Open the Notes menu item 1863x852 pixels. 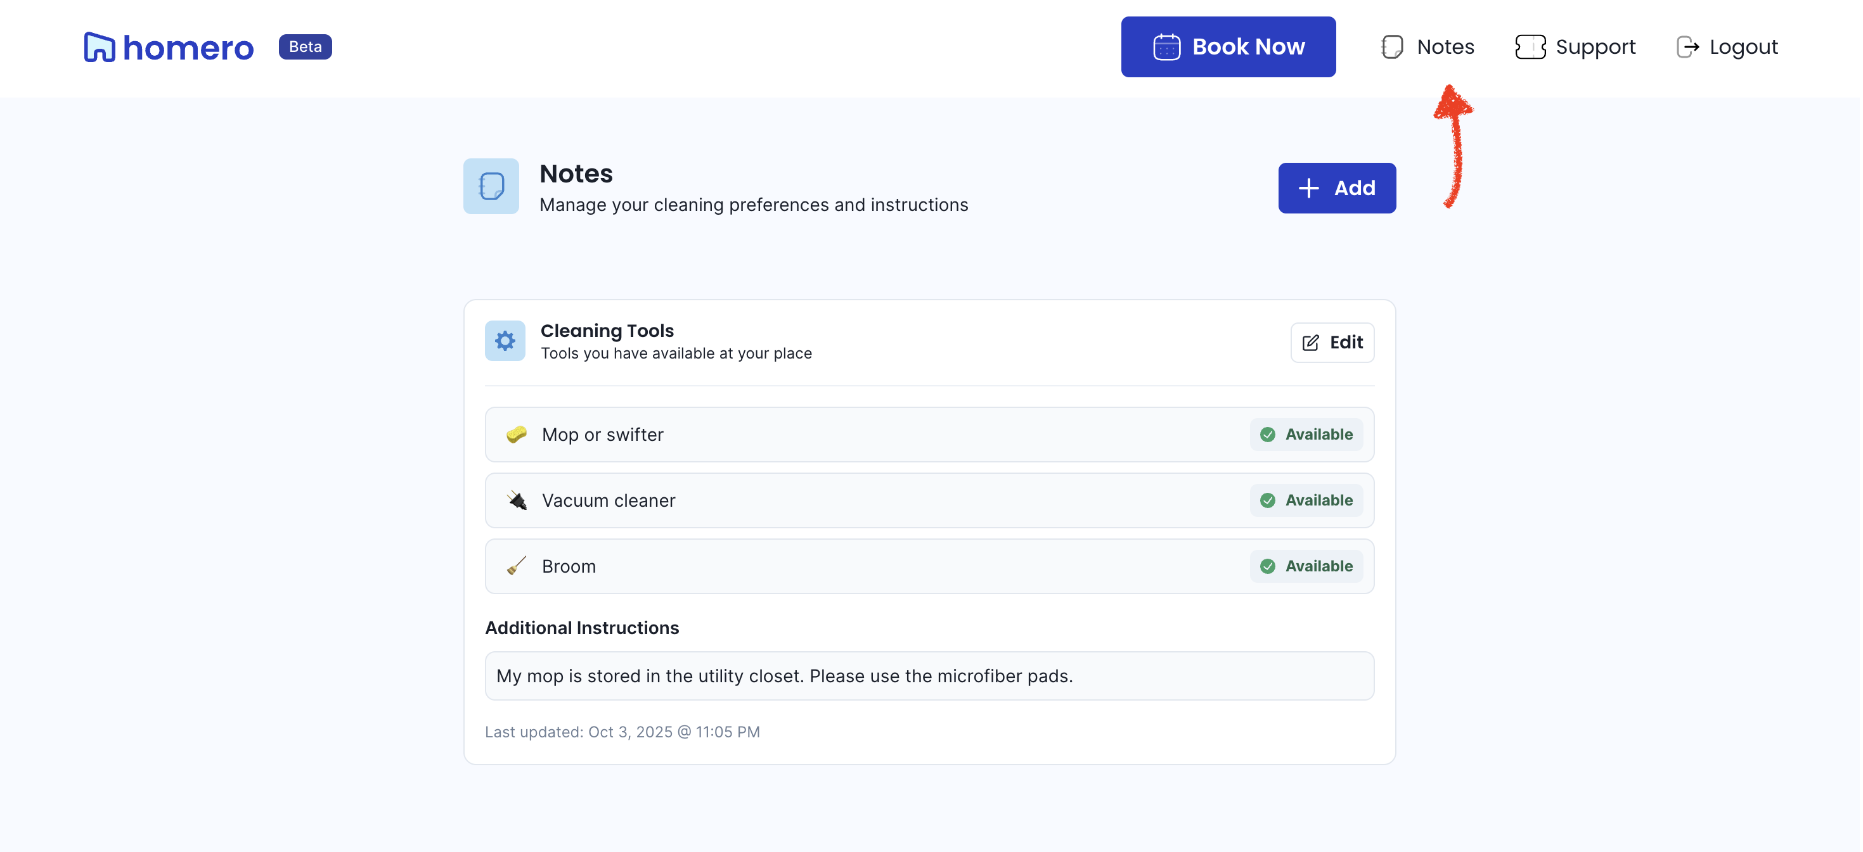[x=1444, y=47]
